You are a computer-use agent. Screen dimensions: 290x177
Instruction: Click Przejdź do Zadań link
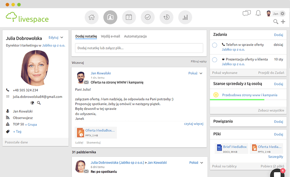(x=271, y=73)
